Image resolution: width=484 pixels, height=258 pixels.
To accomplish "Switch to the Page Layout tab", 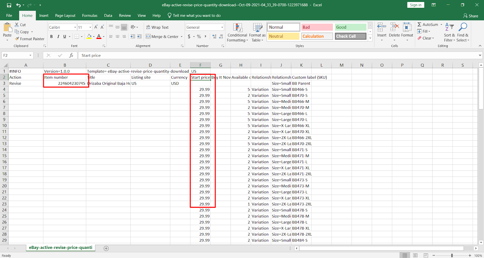I will (65, 15).
